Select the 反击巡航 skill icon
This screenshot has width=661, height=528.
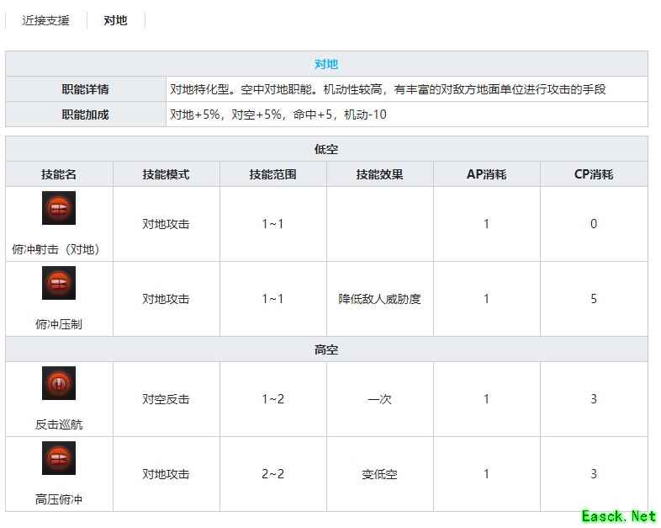(59, 383)
